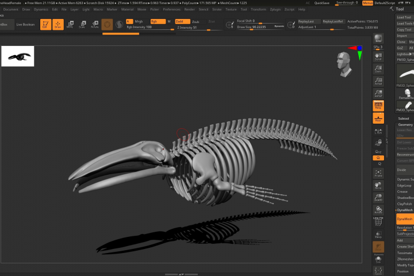Click the small rotation icon below the orange one

379,164
